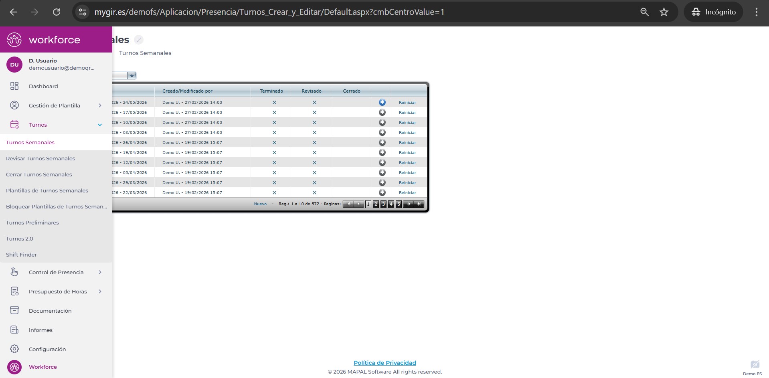This screenshot has height=378, width=769.
Task: Click the Informes report icon
Action: 14,330
